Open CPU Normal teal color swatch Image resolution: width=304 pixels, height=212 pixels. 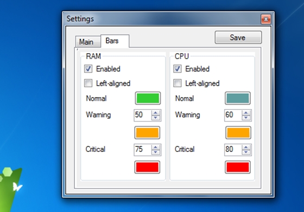coord(238,98)
